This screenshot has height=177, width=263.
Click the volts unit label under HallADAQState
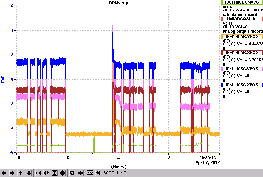227,23
